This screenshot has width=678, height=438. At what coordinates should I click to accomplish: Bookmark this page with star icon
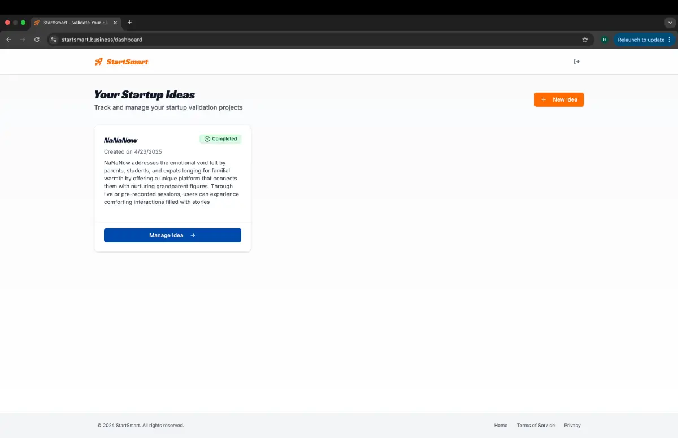click(x=585, y=40)
